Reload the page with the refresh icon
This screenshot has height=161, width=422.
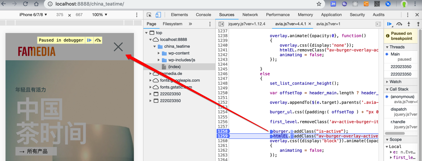(x=25, y=4)
